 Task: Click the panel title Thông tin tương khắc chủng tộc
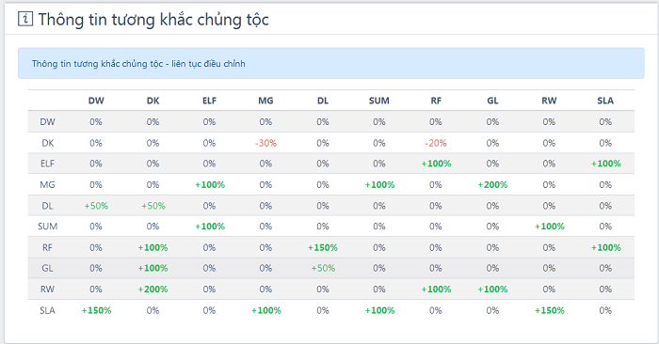pyautogui.click(x=153, y=20)
